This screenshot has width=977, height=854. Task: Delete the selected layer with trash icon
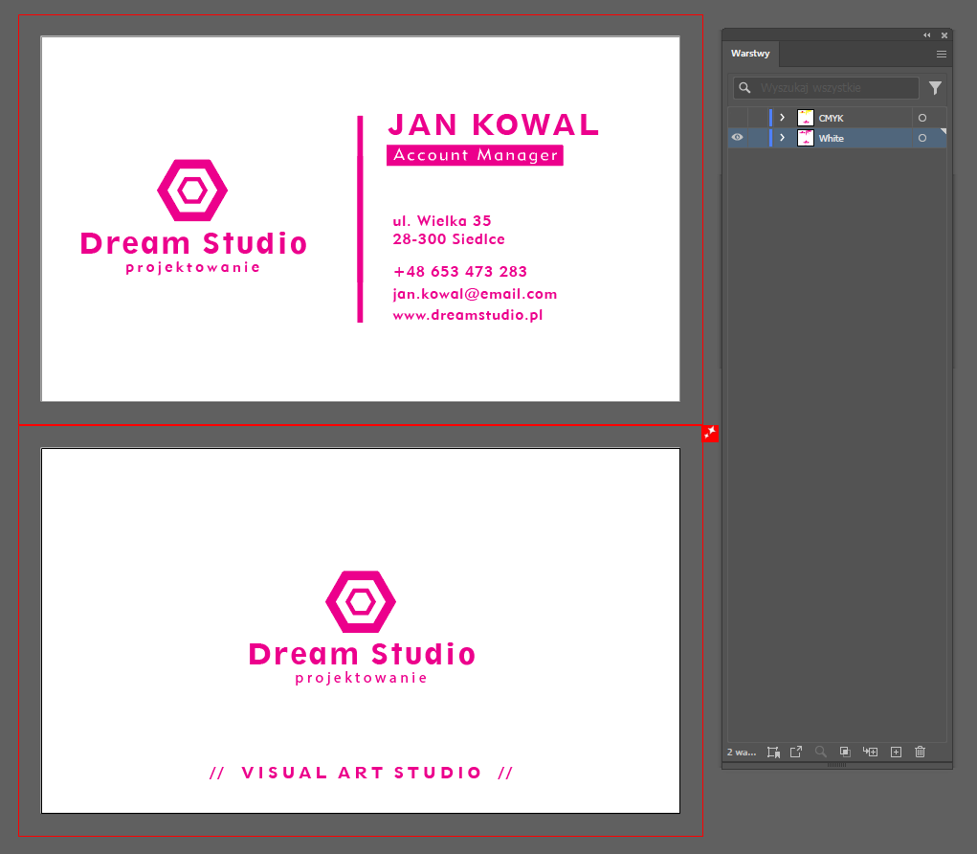921,753
